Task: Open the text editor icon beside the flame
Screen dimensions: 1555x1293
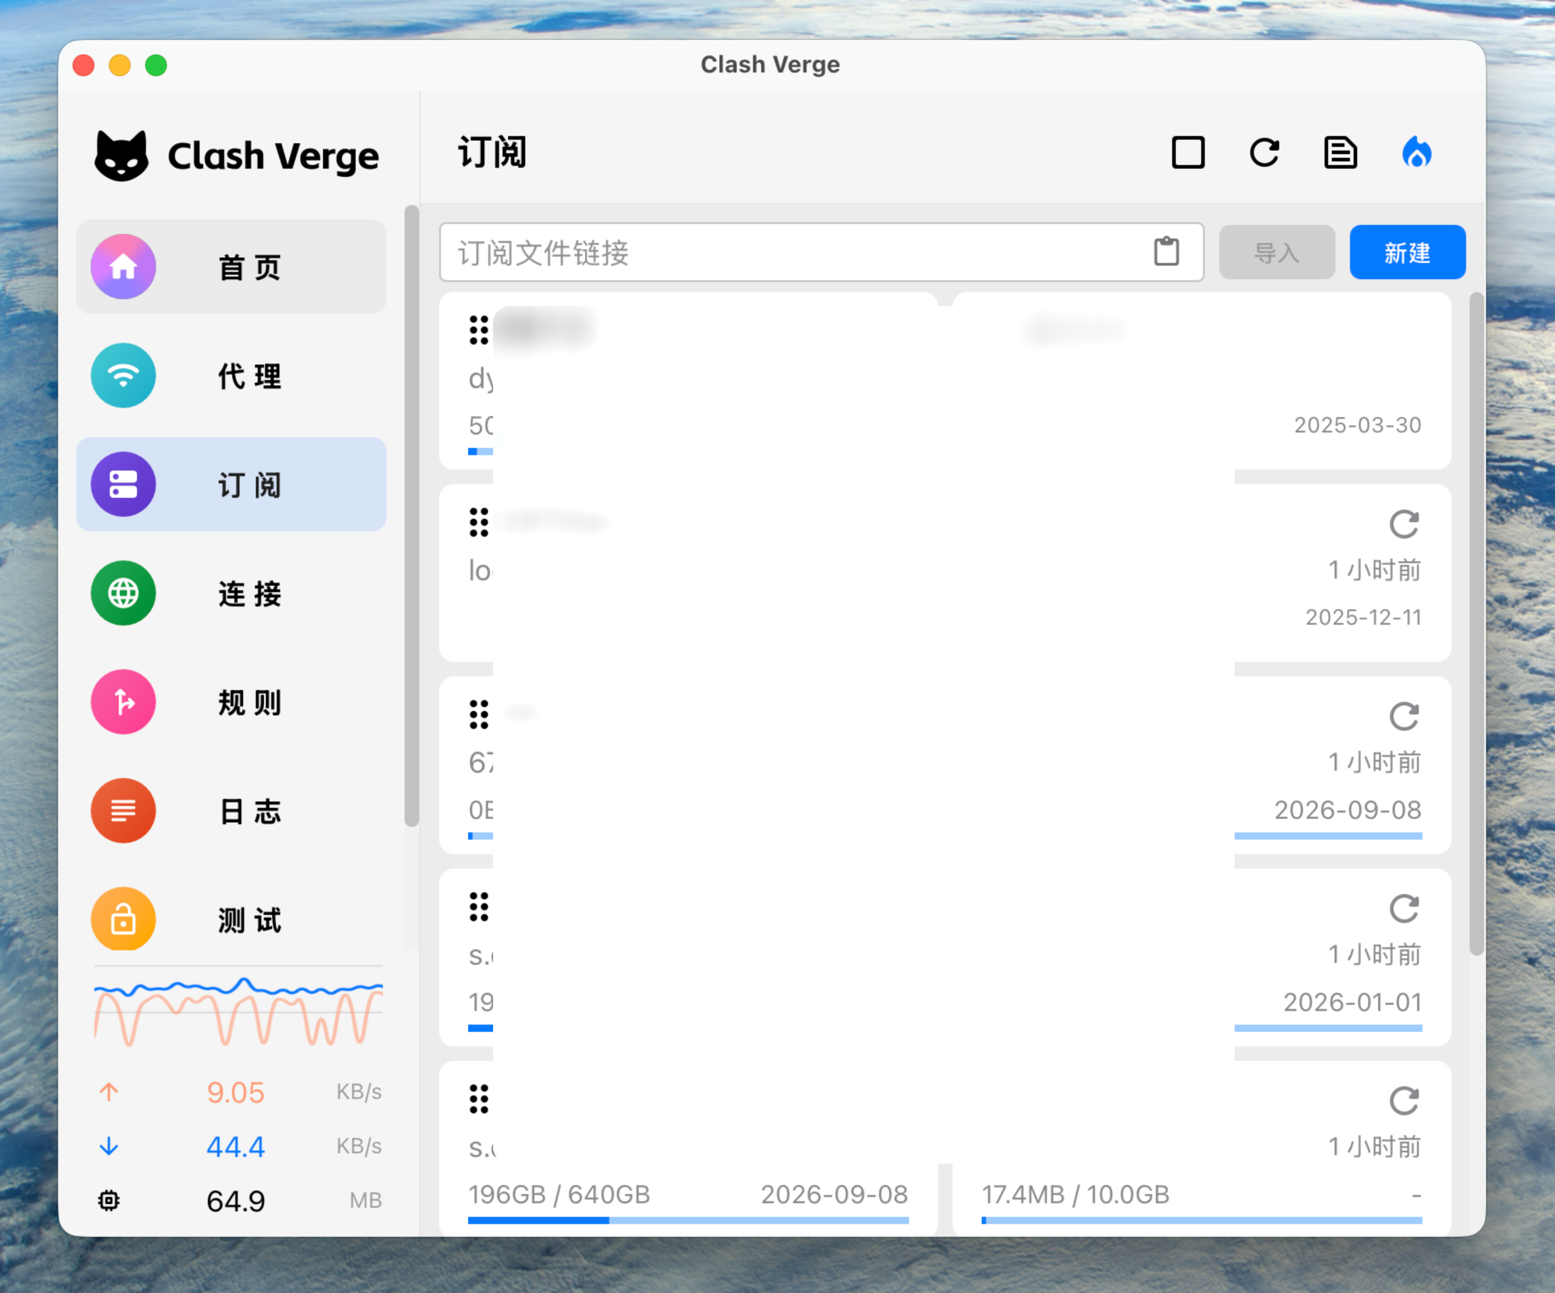Action: pyautogui.click(x=1340, y=153)
